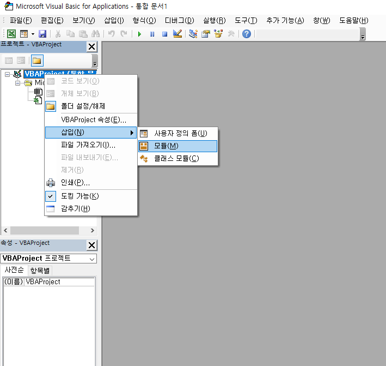386x366 pixels.
Task: Open the Toolbox hammer and wrench icon
Action: [x=231, y=34]
